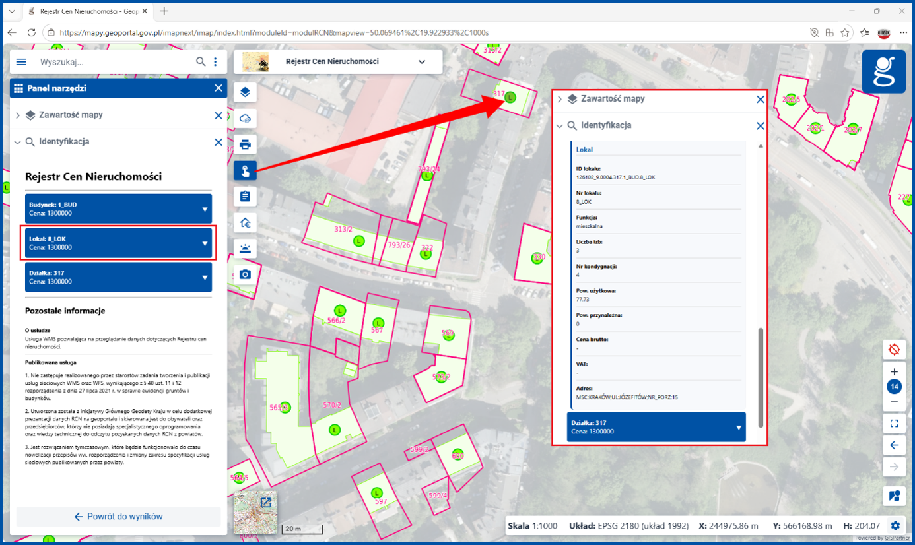
Task: Open the map layers tool button
Action: point(245,92)
